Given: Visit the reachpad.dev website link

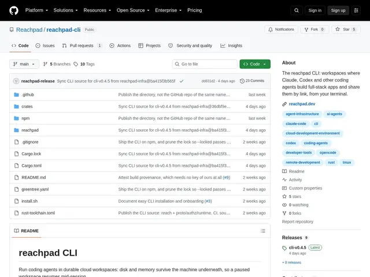Looking at the screenshot, I should (x=302, y=104).
